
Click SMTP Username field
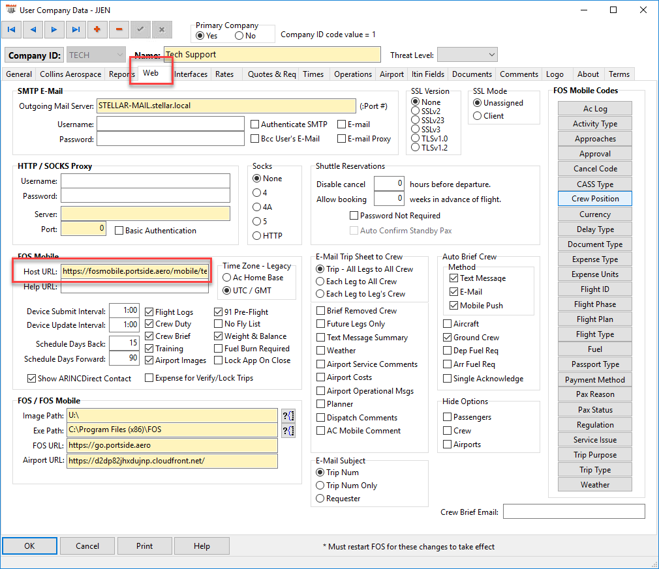point(171,124)
